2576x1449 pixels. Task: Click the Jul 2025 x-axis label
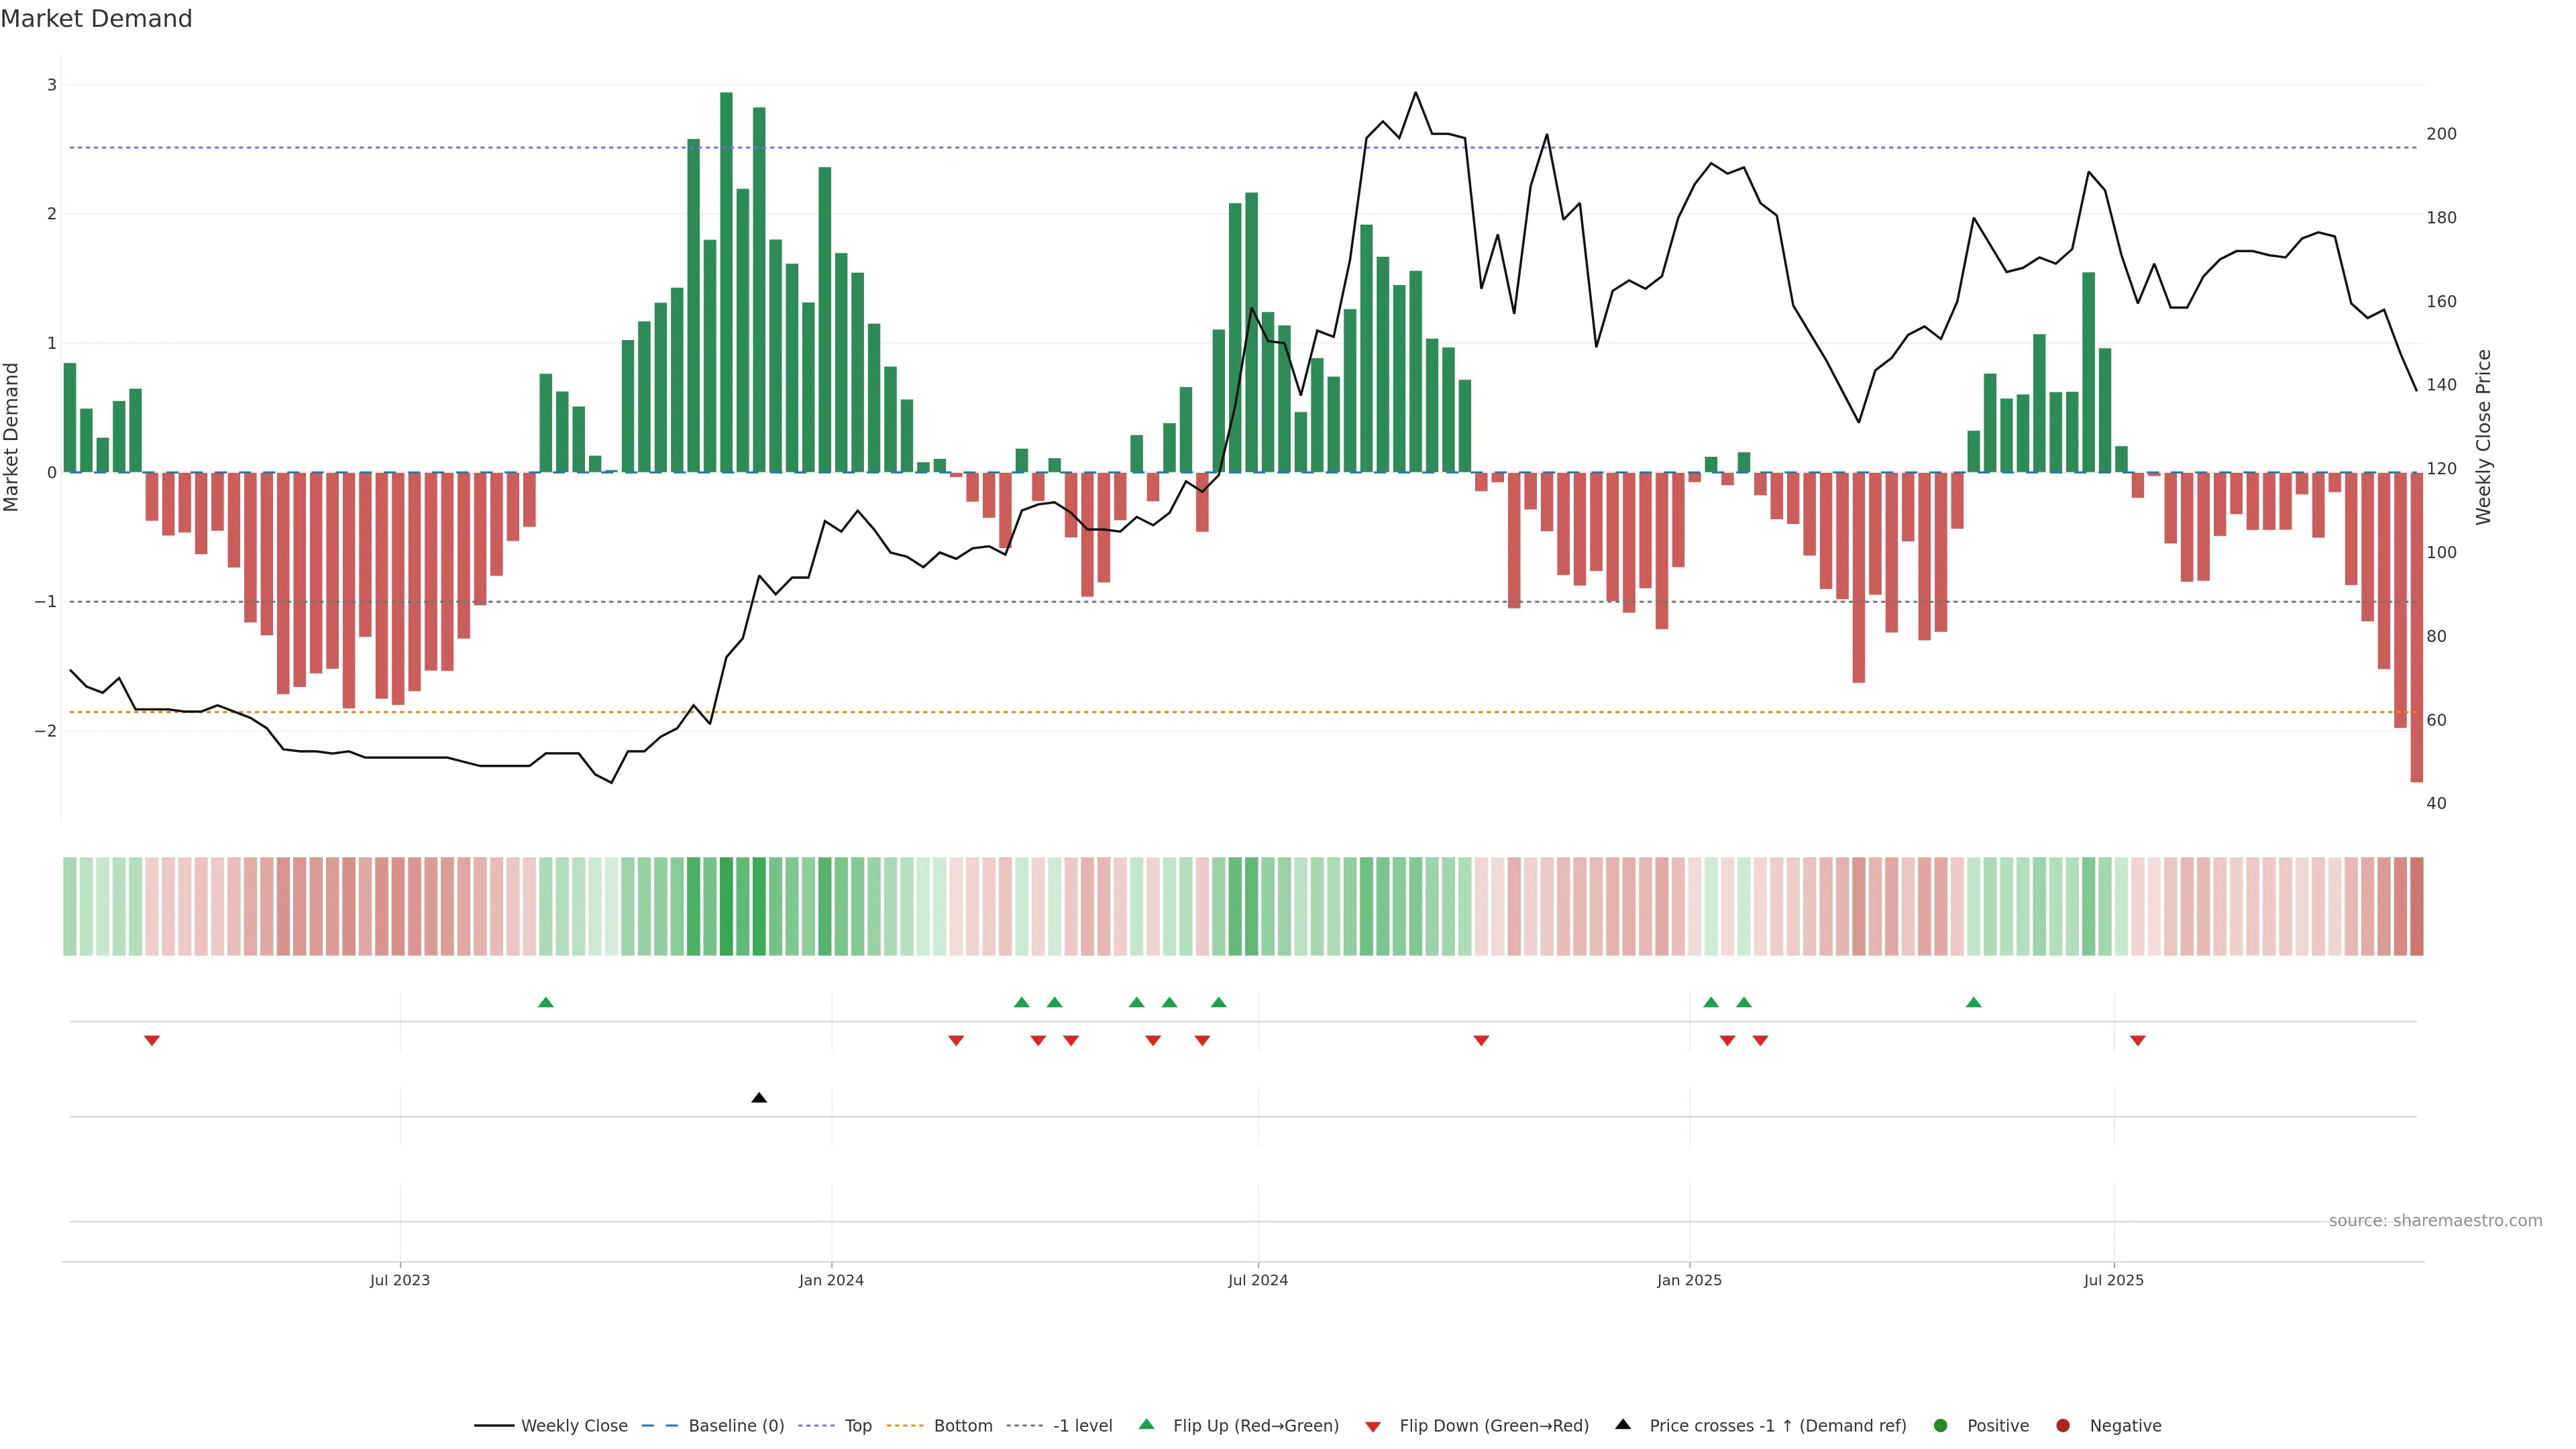[x=2114, y=1280]
